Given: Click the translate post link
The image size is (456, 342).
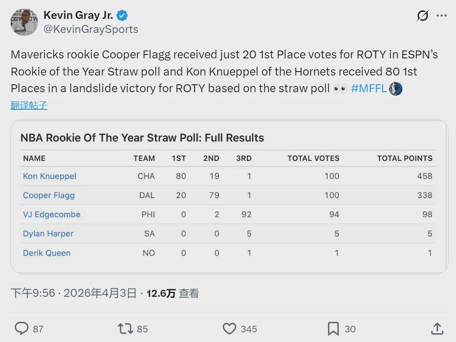Looking at the screenshot, I should pyautogui.click(x=29, y=105).
